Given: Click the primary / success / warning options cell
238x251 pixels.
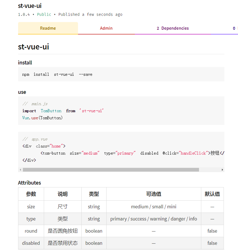Looking at the screenshot, I should pyautogui.click(x=154, y=219).
